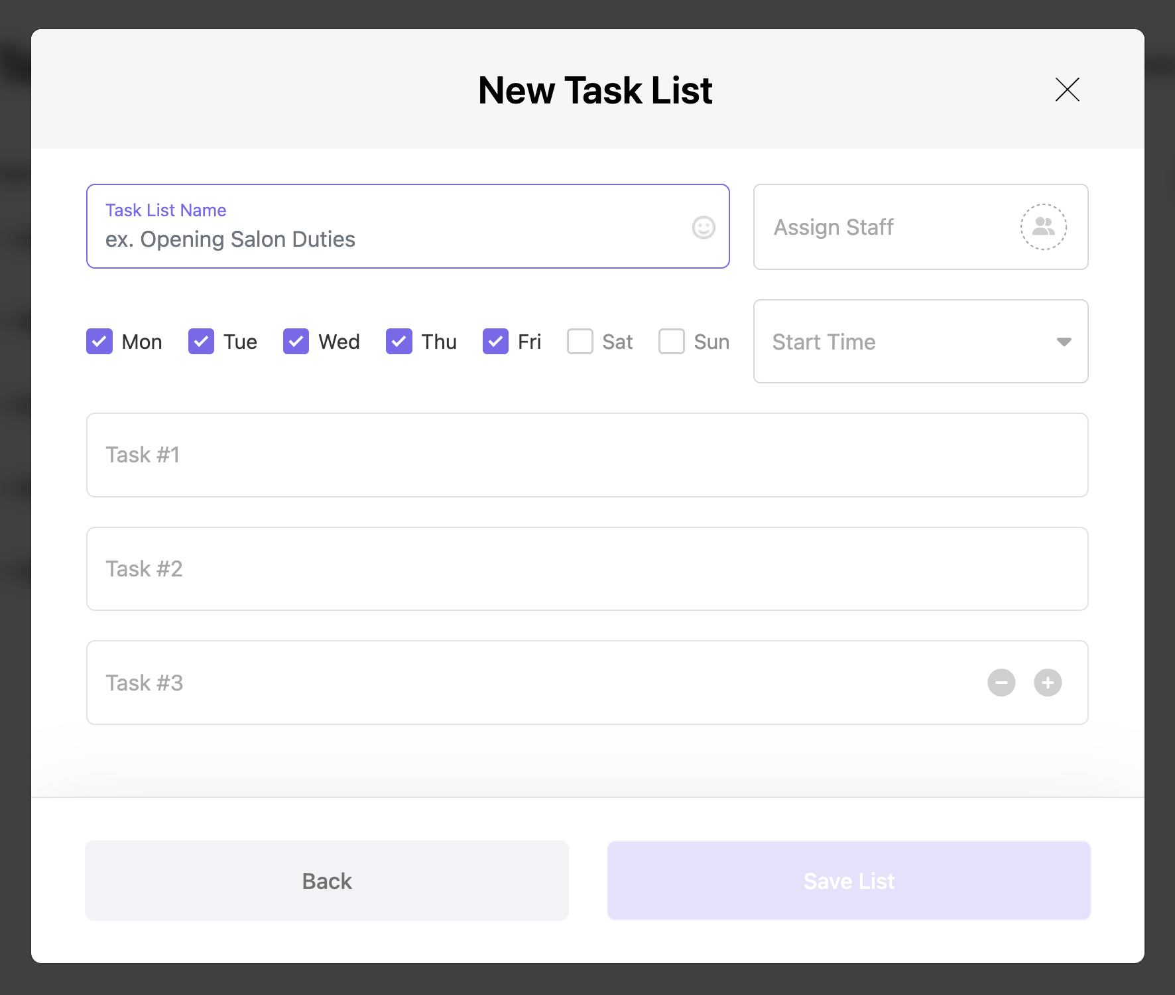Viewport: 1175px width, 995px height.
Task: Disable the Thu checkbox
Action: point(399,342)
